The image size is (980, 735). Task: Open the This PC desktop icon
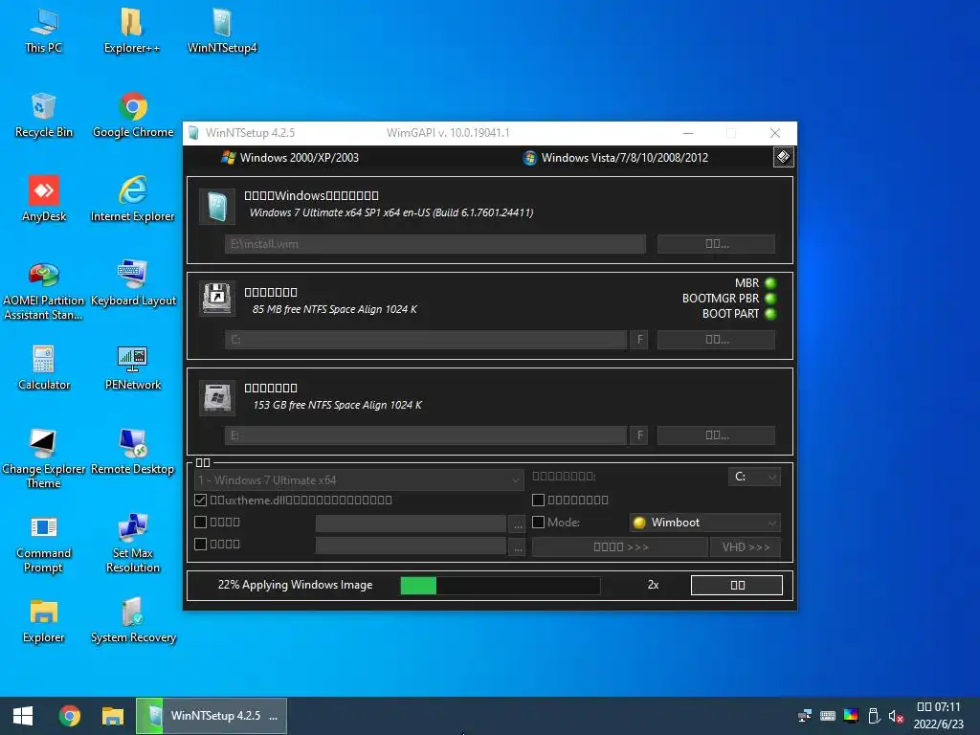pyautogui.click(x=44, y=32)
